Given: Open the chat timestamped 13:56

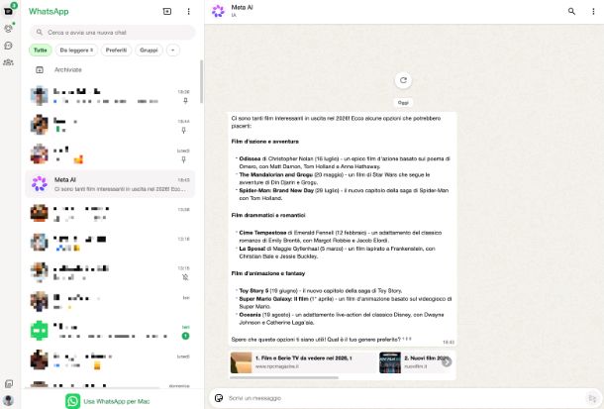Looking at the screenshot, I should click(111, 213).
